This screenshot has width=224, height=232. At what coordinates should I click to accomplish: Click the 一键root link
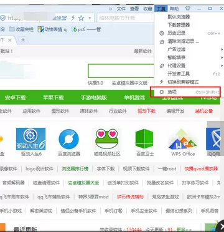pos(167,168)
